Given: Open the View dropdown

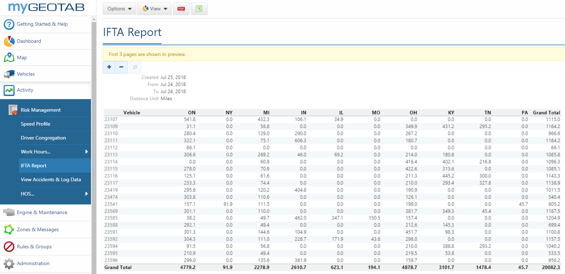Looking at the screenshot, I should pyautogui.click(x=154, y=9).
